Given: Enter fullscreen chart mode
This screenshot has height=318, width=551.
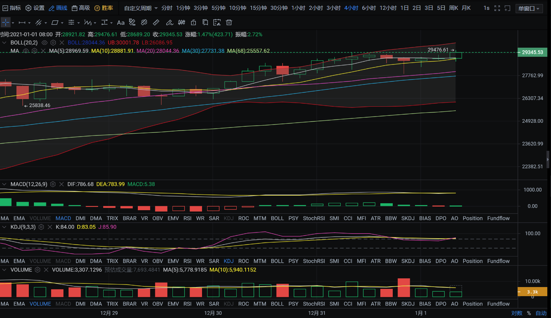Looking at the screenshot, I should click(497, 8).
